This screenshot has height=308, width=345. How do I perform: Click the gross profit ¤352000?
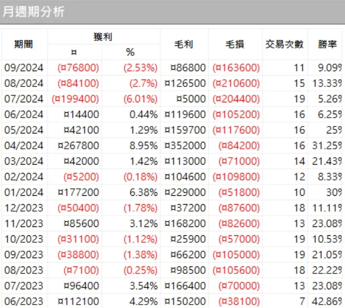[185, 145]
